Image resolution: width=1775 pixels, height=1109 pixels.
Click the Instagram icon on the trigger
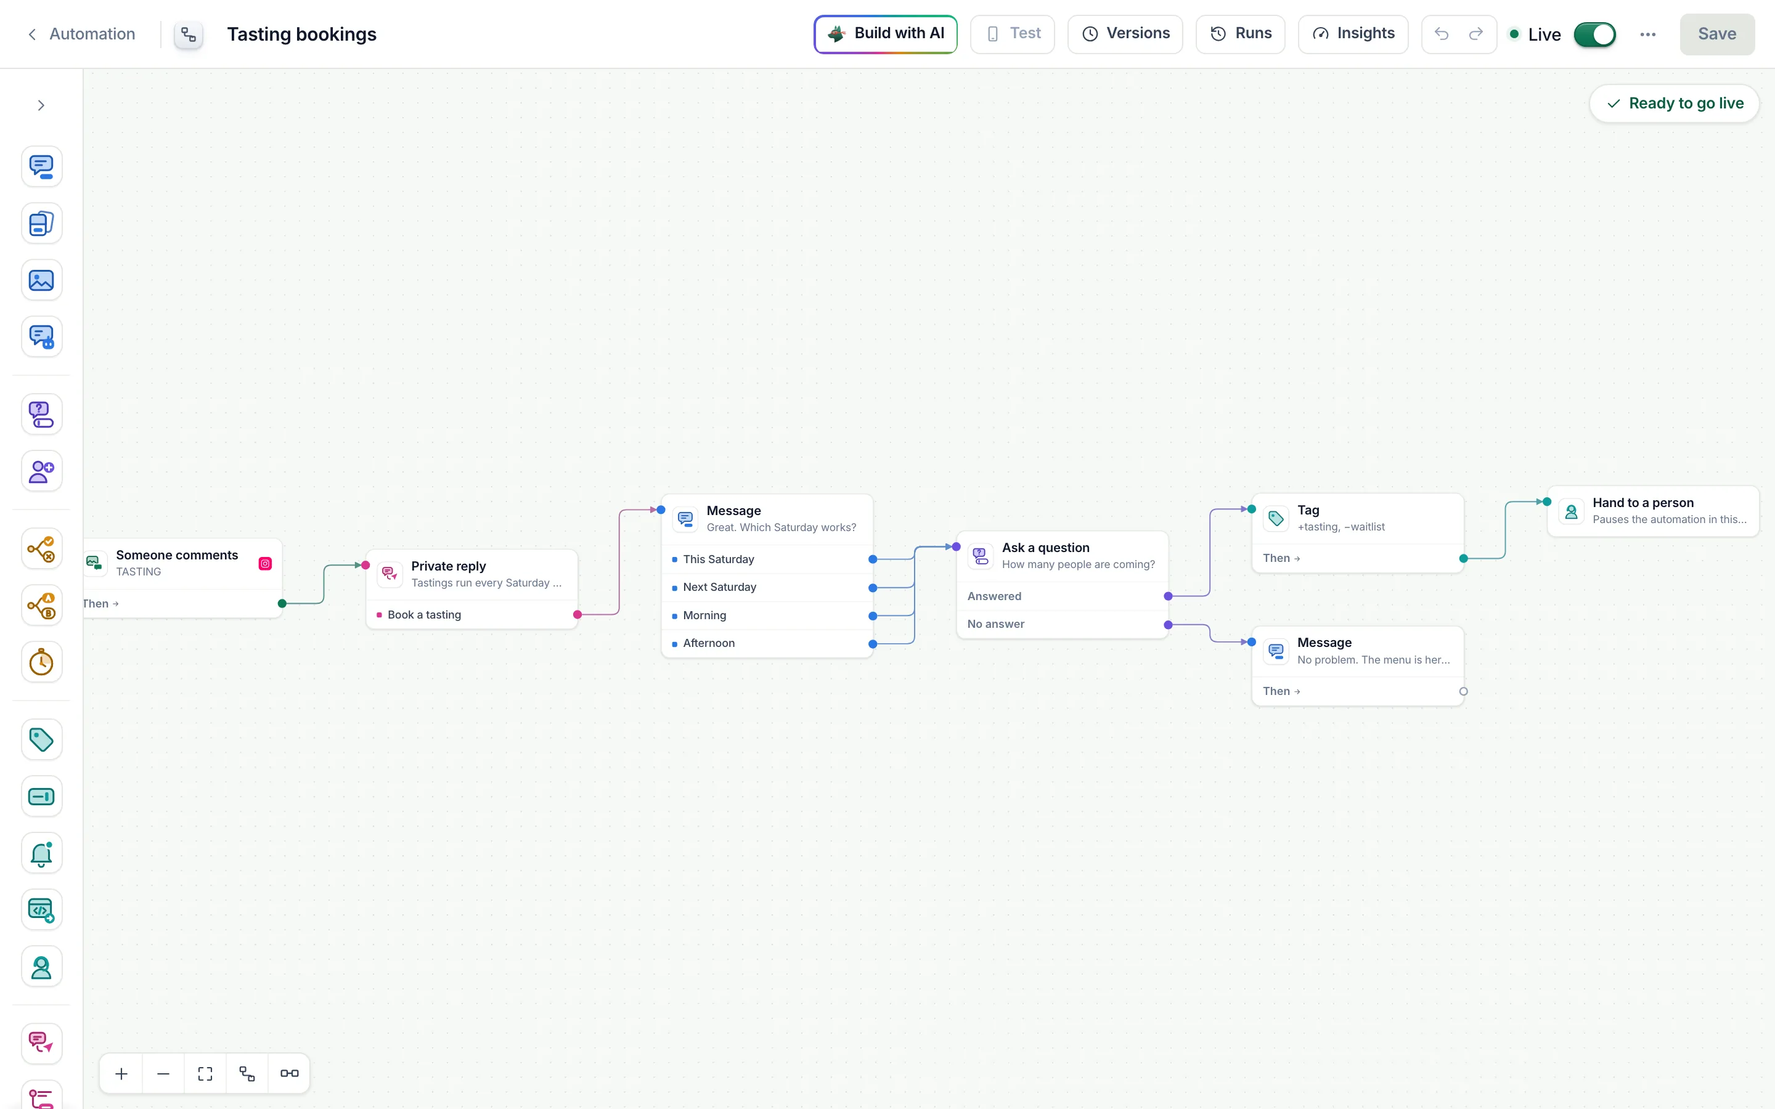pyautogui.click(x=266, y=563)
